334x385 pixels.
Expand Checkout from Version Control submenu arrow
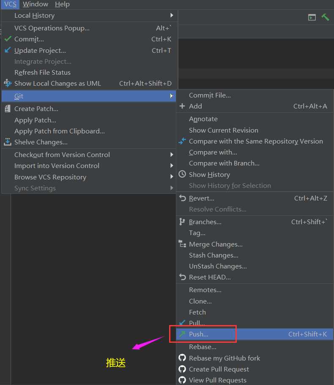pyautogui.click(x=172, y=155)
